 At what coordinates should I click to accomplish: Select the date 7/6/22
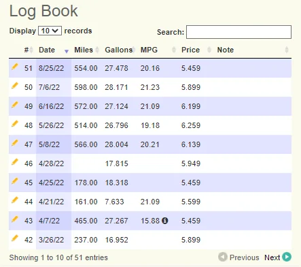49,87
